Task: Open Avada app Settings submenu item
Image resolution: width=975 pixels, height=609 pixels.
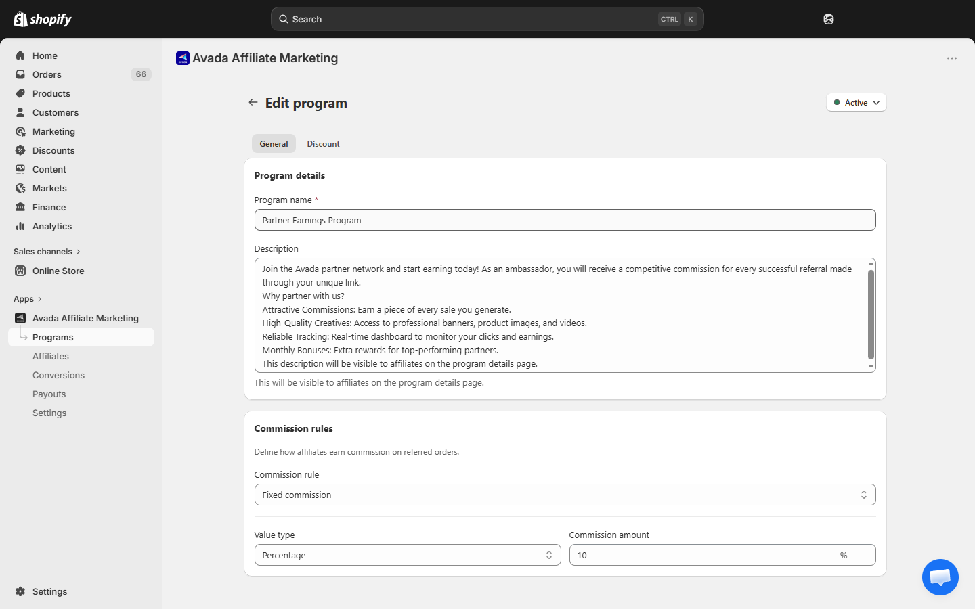Action: click(49, 413)
